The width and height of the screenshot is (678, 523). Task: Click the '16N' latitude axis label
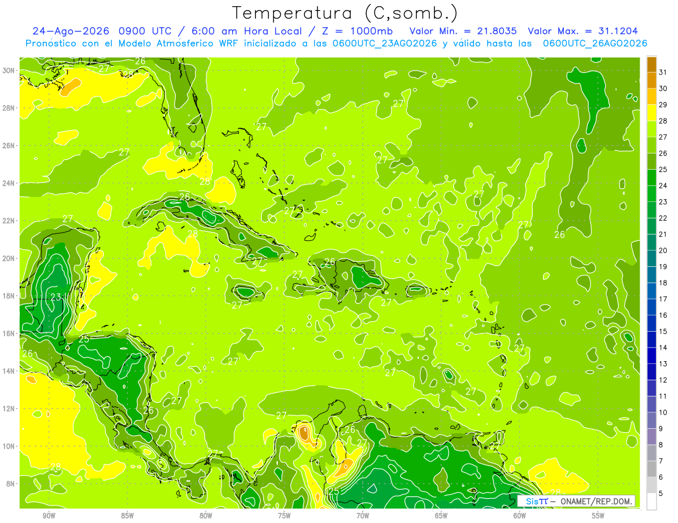click(x=10, y=333)
